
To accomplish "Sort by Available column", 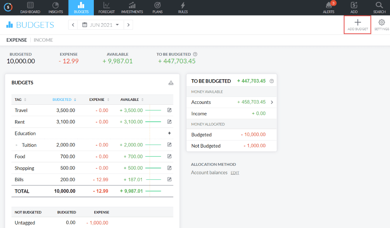I will tap(132, 100).
